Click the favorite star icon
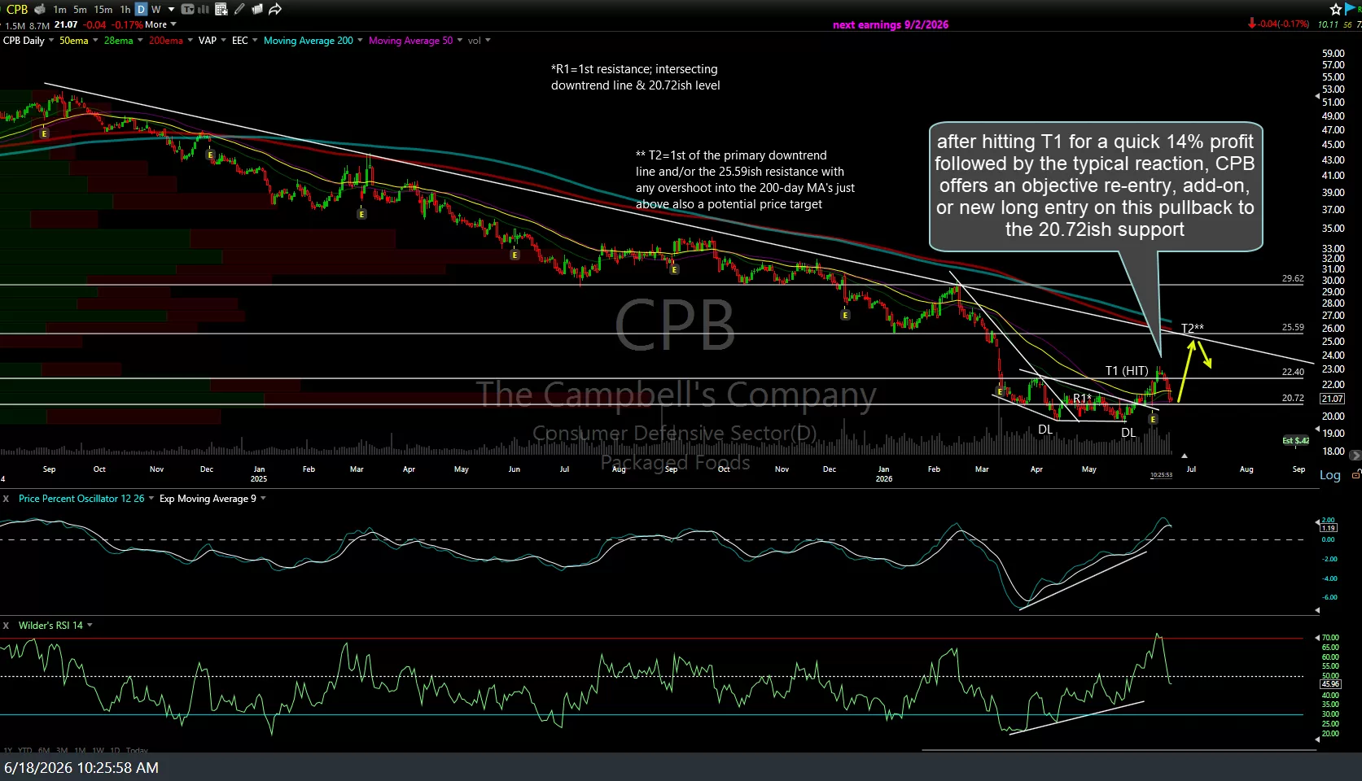The image size is (1362, 781). [x=1335, y=9]
